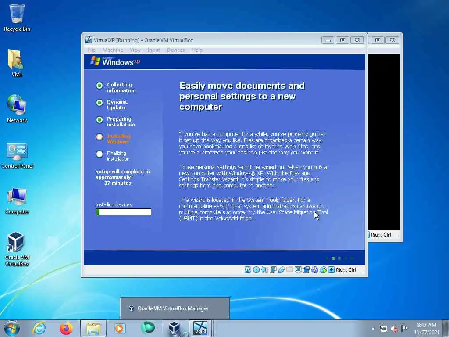Click the hard disk activity indicator
449x337 pixels.
248,270
